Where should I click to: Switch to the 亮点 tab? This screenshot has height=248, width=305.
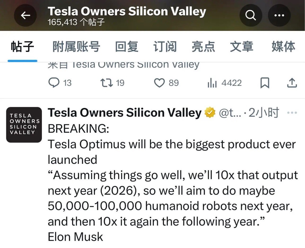point(203,47)
